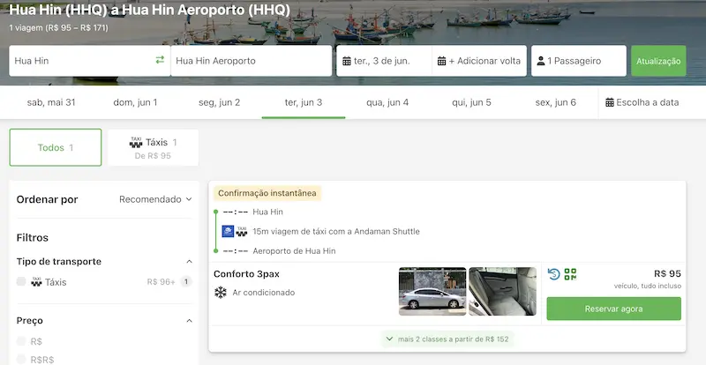Click the calendar icon in Escolha a data
Screen dimensions: 706x365
point(610,102)
